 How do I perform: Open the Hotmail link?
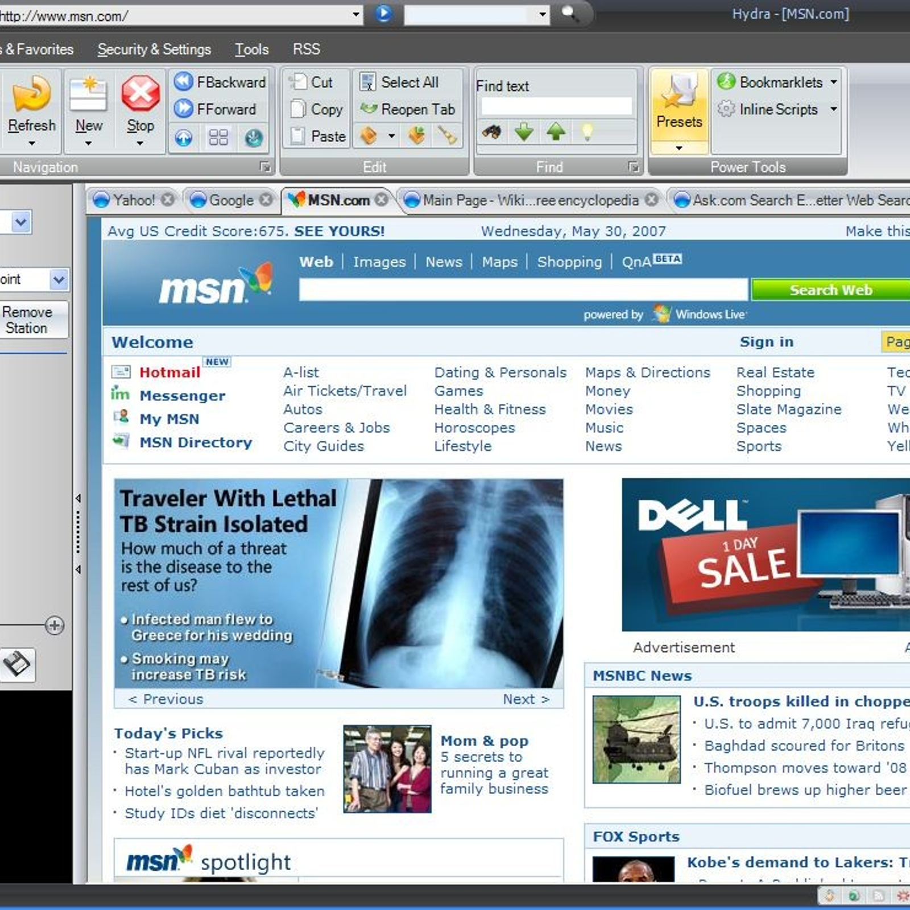pos(169,372)
